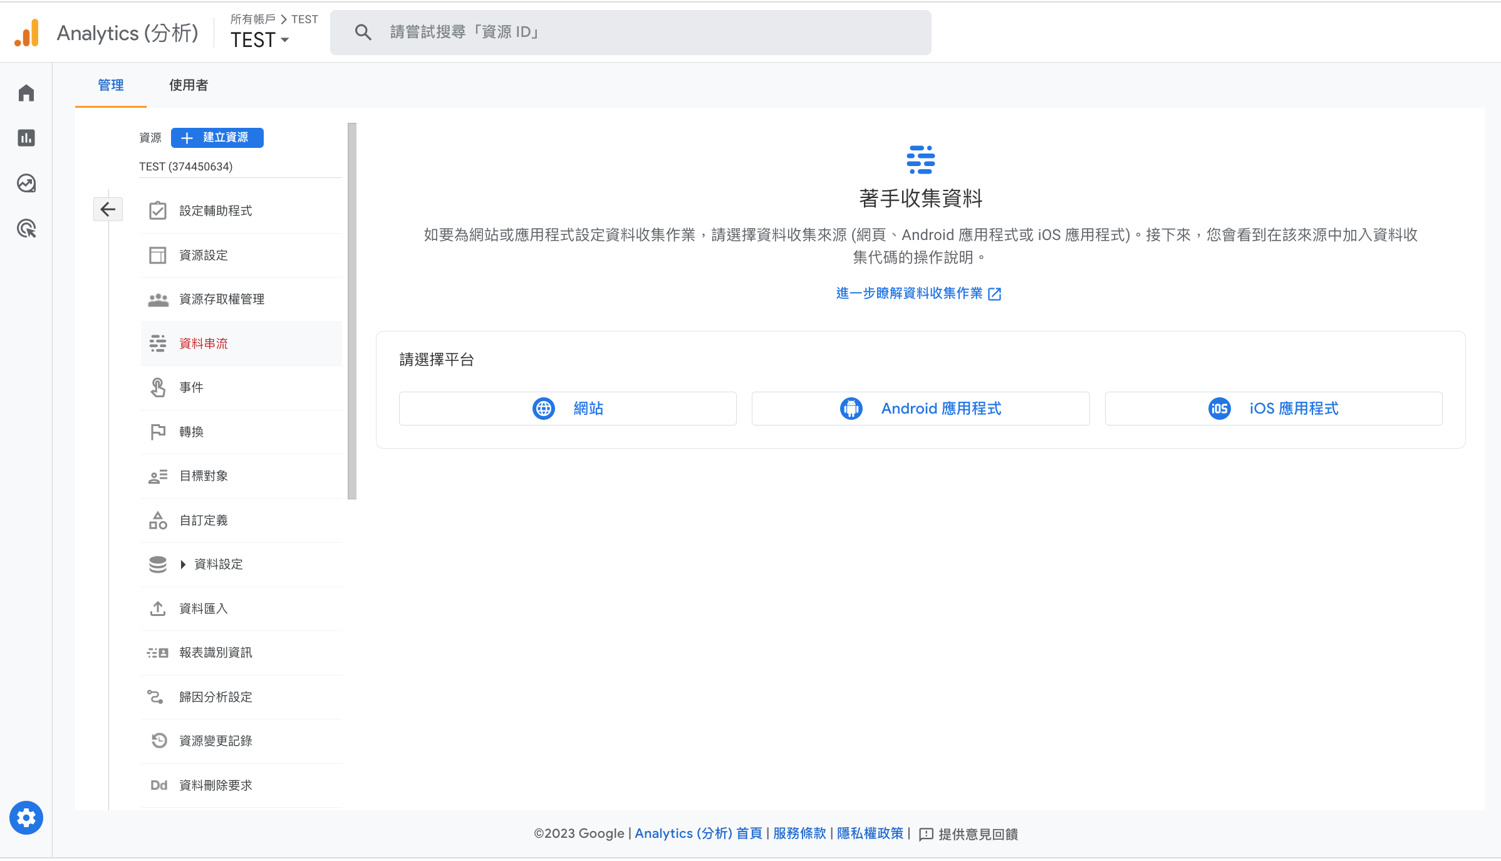Choose the Android 應用程式 platform
Screen dimensions: 1501x861
[x=920, y=409]
